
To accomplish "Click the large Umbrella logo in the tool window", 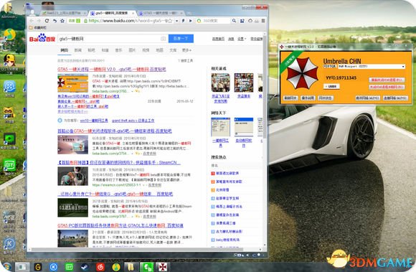I will pos(302,72).
